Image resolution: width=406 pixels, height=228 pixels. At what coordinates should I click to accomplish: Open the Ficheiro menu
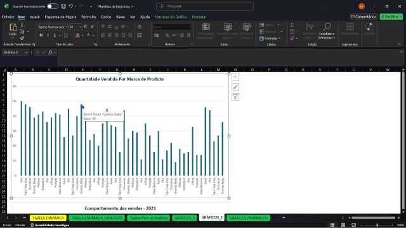pyautogui.click(x=8, y=17)
